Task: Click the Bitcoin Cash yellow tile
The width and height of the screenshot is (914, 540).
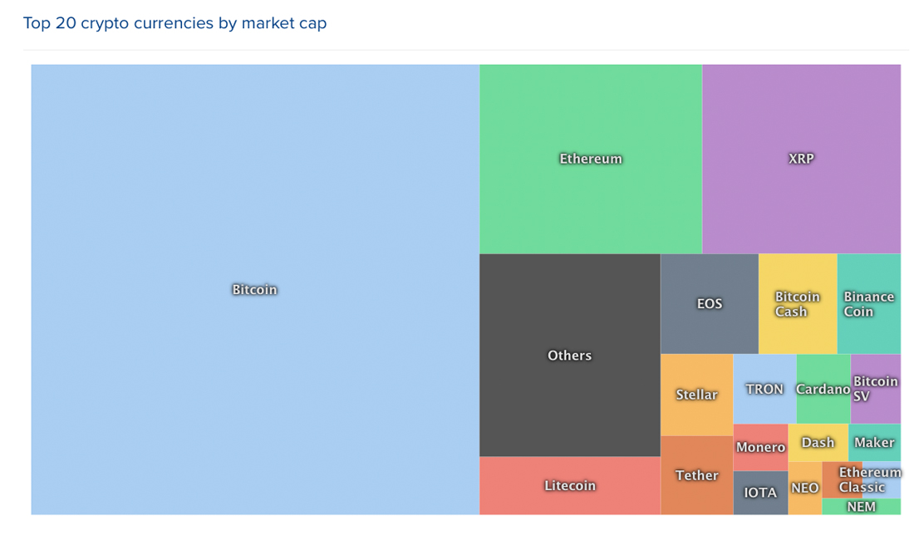Action: [797, 303]
